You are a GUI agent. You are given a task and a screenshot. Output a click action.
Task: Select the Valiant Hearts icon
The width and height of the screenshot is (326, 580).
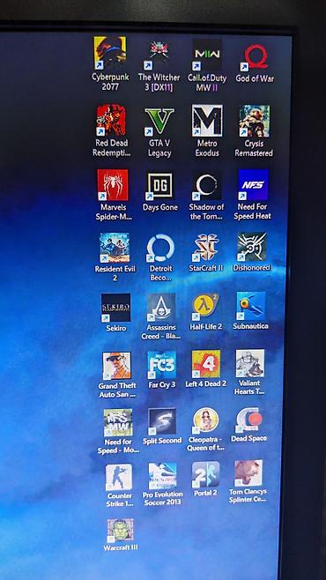pyautogui.click(x=250, y=363)
